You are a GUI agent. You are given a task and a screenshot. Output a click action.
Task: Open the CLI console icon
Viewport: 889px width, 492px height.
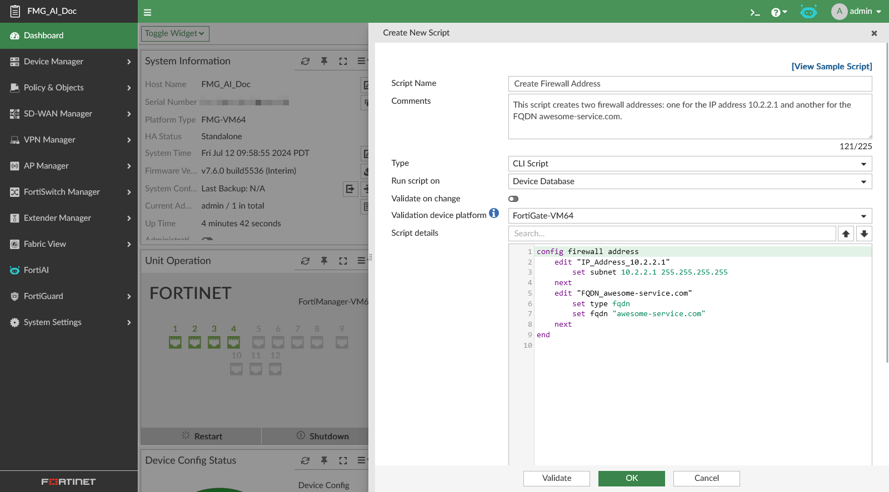coord(755,12)
